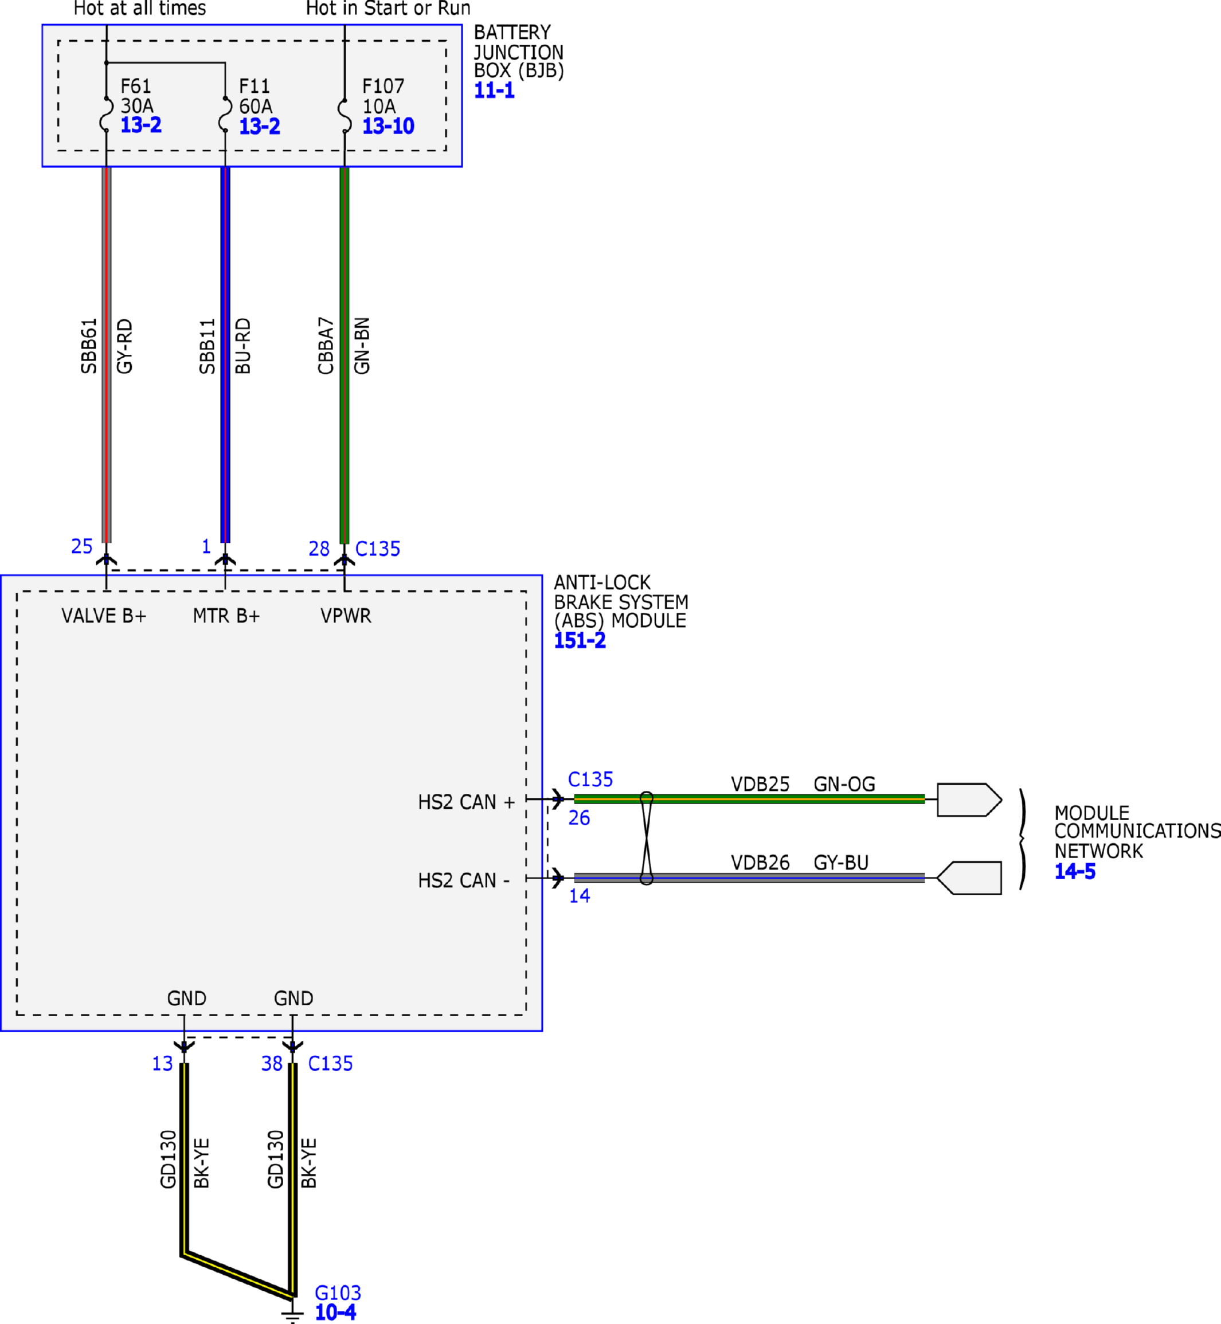Click the MTR B+ terminal label
The image size is (1221, 1324).
click(x=226, y=616)
